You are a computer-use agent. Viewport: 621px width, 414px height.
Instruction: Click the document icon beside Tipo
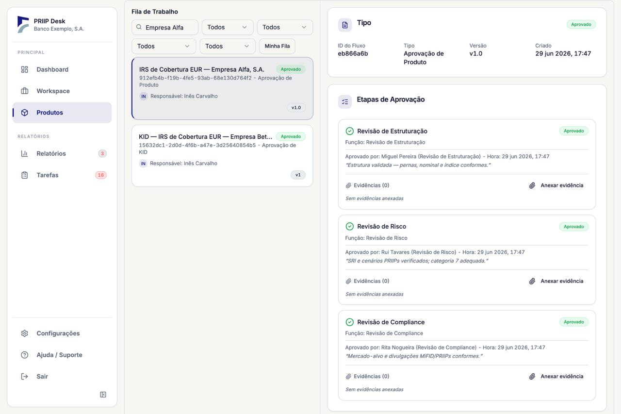point(345,25)
